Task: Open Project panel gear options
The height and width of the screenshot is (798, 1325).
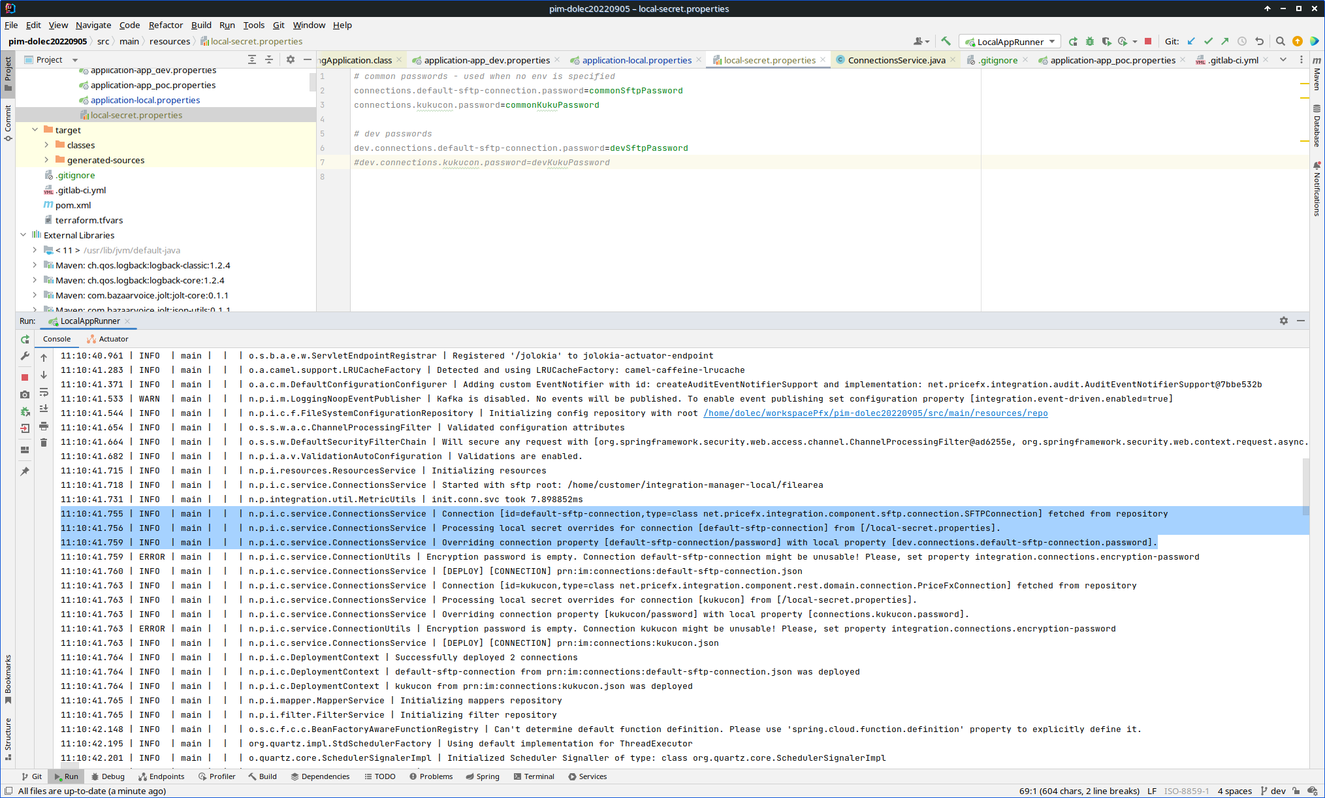Action: [x=291, y=59]
